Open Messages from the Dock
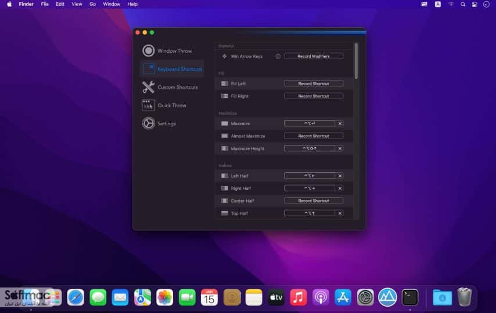Viewport: 496px width, 313px height. click(98, 297)
